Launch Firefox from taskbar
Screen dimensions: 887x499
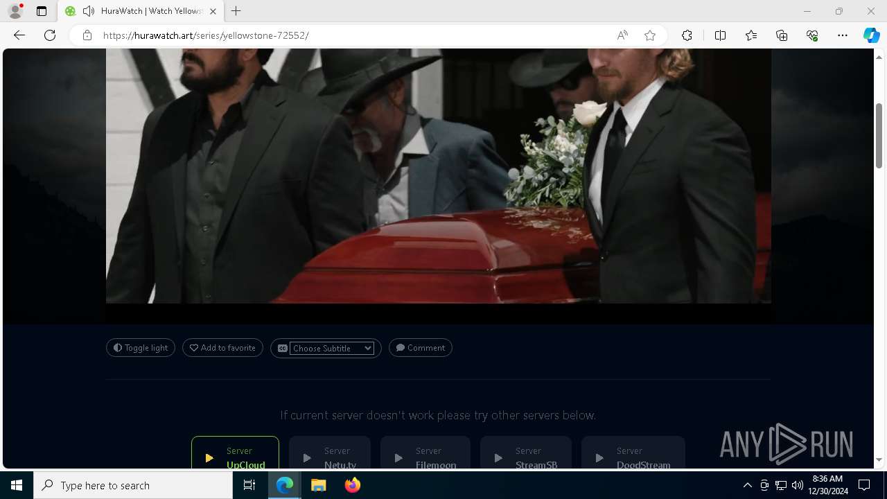click(x=352, y=485)
